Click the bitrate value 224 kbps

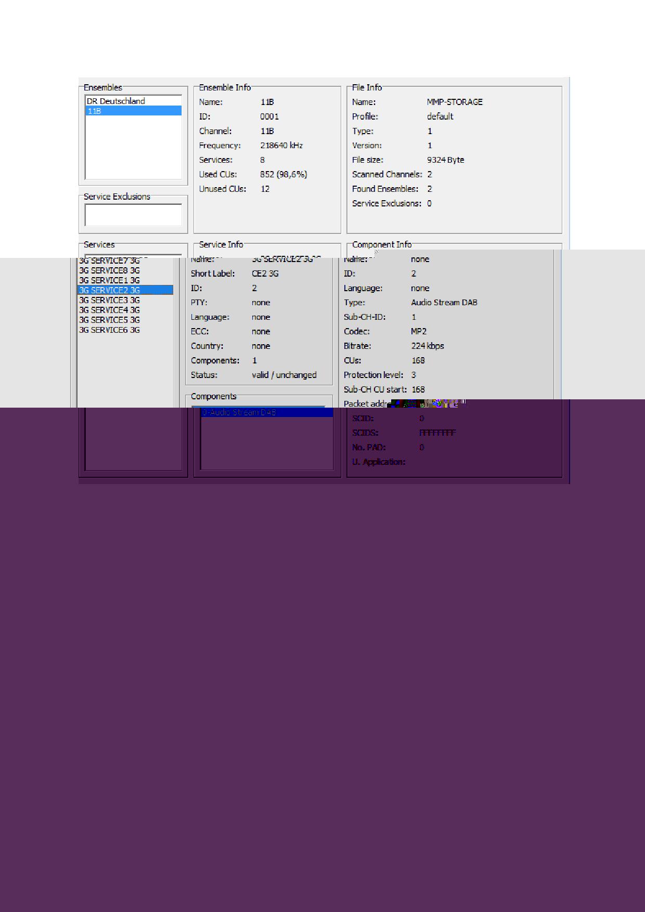pos(428,346)
